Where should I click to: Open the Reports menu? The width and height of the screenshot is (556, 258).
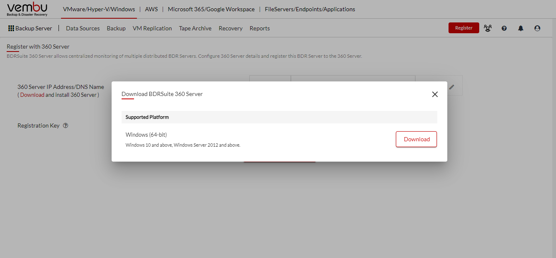point(260,28)
